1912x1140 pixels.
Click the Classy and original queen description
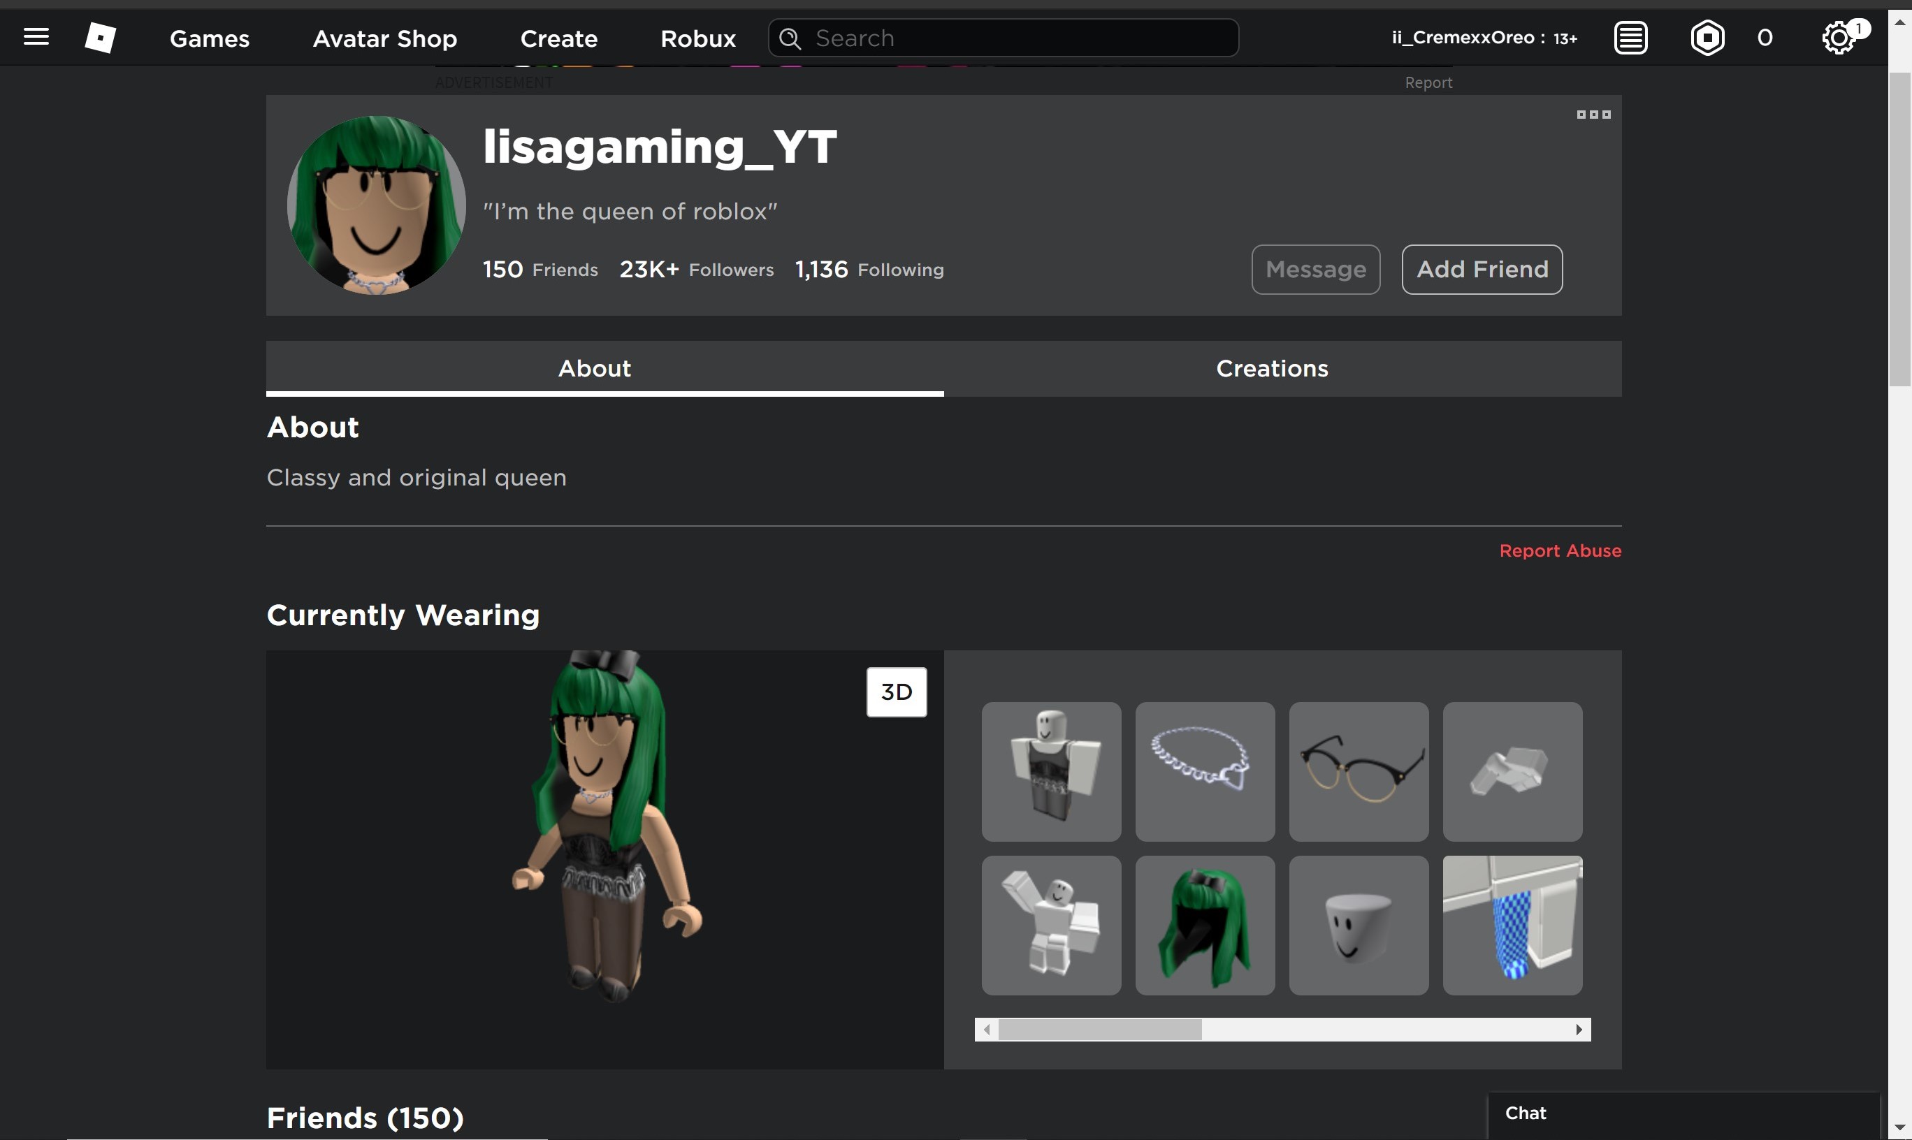pyautogui.click(x=416, y=478)
